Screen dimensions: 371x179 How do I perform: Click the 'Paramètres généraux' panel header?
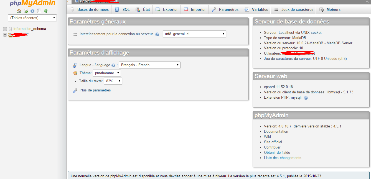(x=158, y=22)
